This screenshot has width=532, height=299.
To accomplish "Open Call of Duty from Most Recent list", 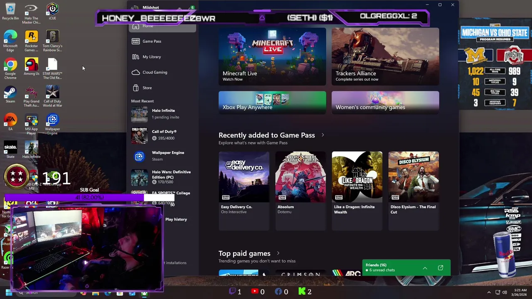I will 163,135.
